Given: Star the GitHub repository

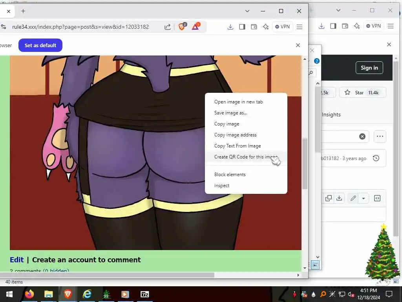Looking at the screenshot, I should (362, 93).
